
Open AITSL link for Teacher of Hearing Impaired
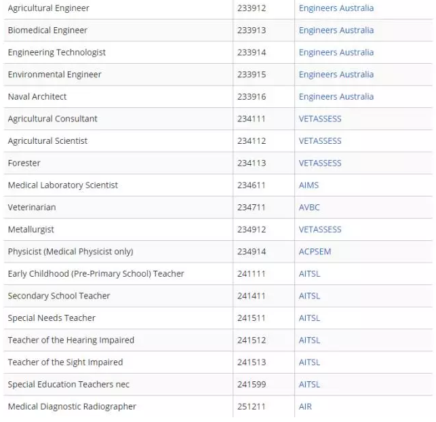click(309, 341)
